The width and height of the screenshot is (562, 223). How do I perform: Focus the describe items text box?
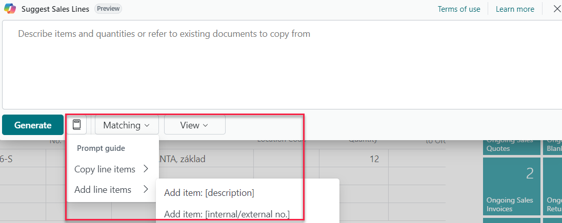(x=282, y=64)
